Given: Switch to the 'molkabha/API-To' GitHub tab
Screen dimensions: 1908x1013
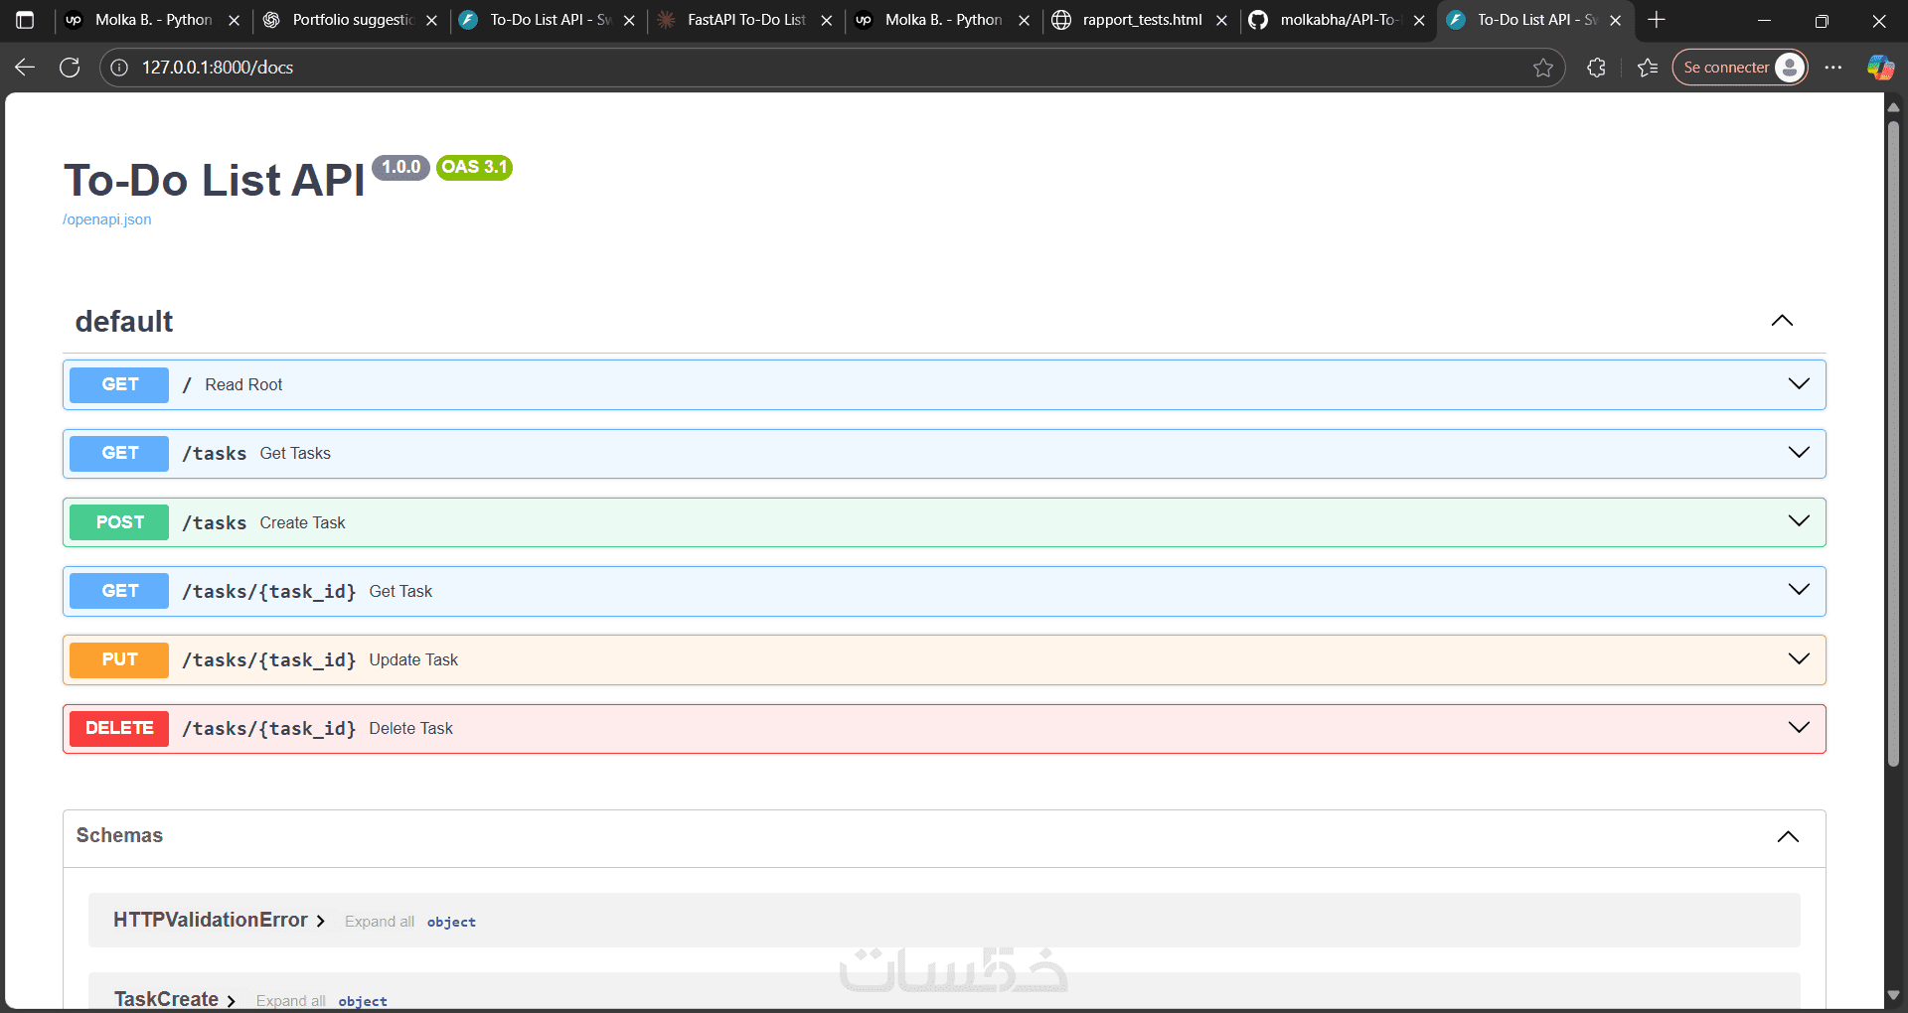Looking at the screenshot, I should (1338, 20).
